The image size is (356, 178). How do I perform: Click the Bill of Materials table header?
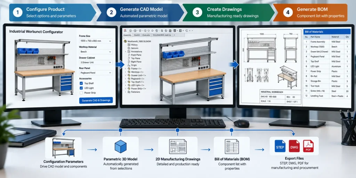coord(327,32)
